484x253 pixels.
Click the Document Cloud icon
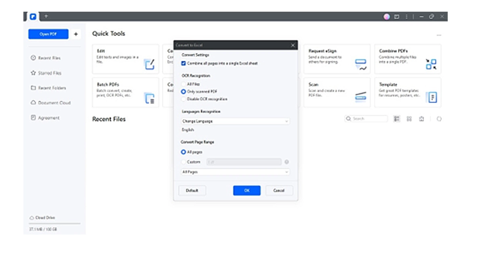click(33, 103)
